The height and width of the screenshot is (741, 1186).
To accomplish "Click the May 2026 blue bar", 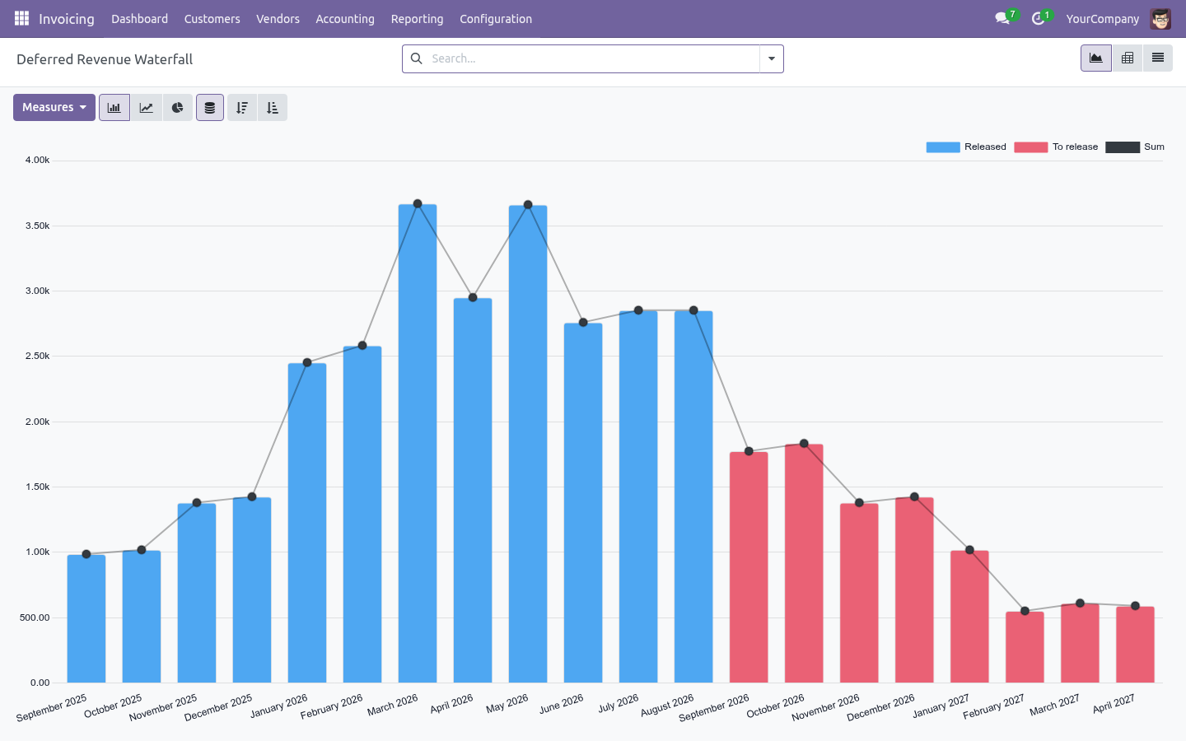I will [528, 444].
